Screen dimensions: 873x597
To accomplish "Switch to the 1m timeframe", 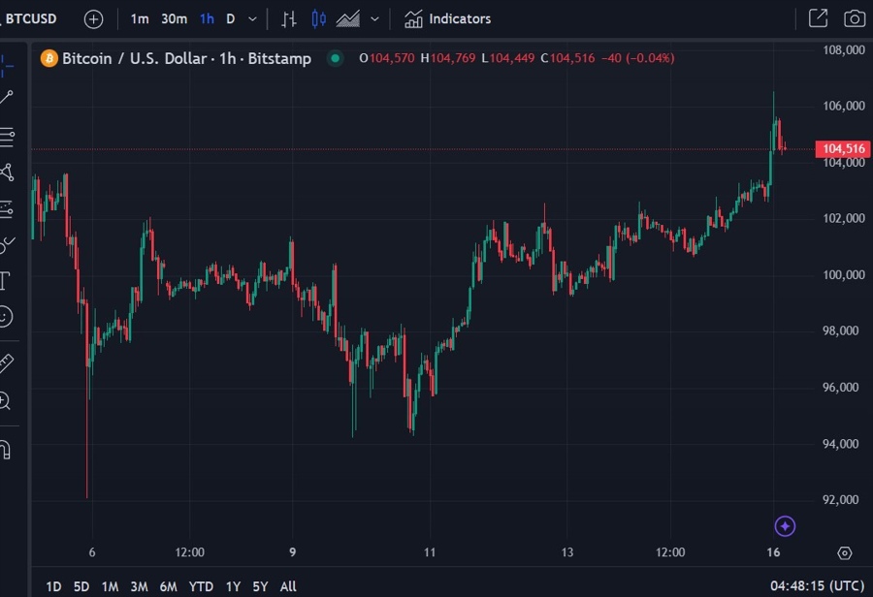I will [139, 19].
